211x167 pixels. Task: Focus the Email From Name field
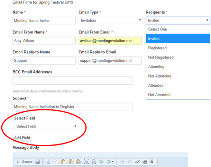[44, 41]
